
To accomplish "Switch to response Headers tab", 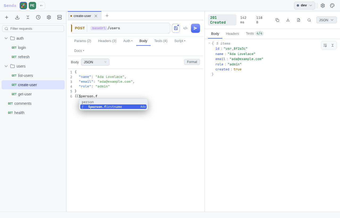I will coord(232,34).
